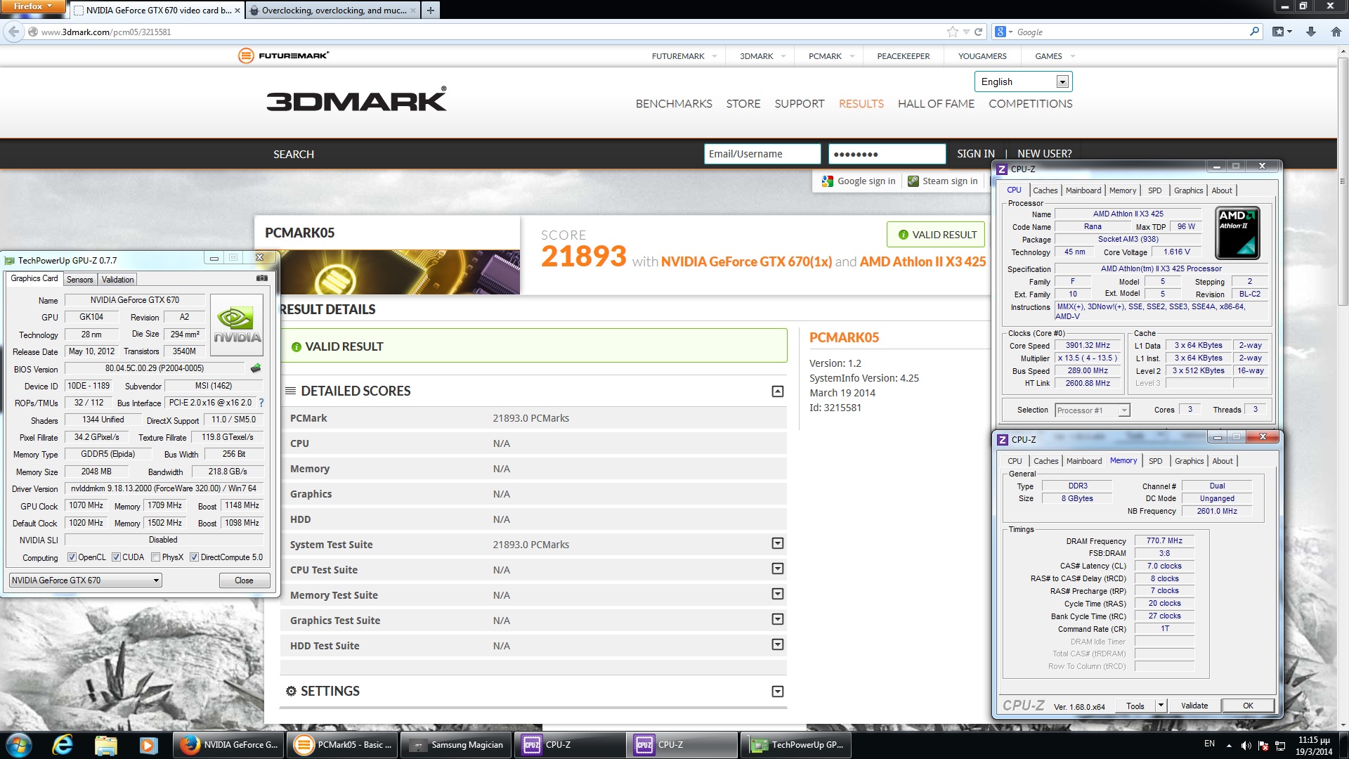Click OK button in CPU-Z
Image resolution: width=1349 pixels, height=759 pixels.
[1248, 706]
